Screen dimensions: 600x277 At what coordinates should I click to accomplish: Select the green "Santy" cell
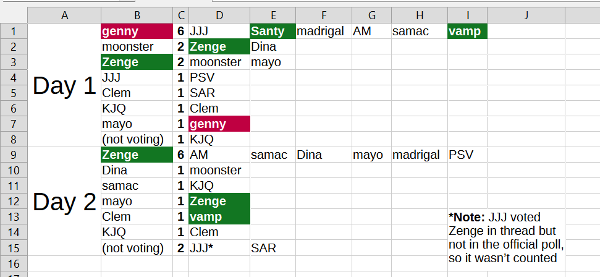[273, 32]
